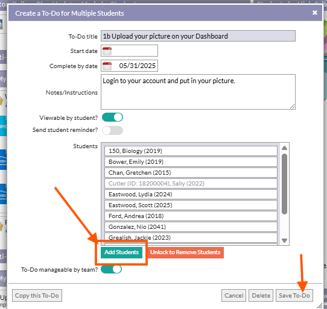Open the Complete by date calendar icon
The image size is (327, 309).
[x=107, y=66]
